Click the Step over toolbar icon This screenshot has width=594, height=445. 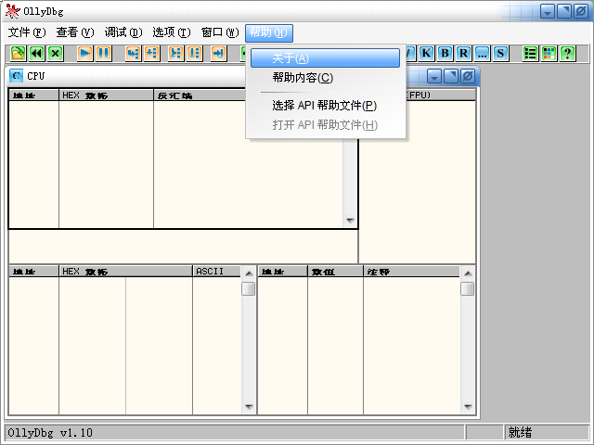click(151, 54)
